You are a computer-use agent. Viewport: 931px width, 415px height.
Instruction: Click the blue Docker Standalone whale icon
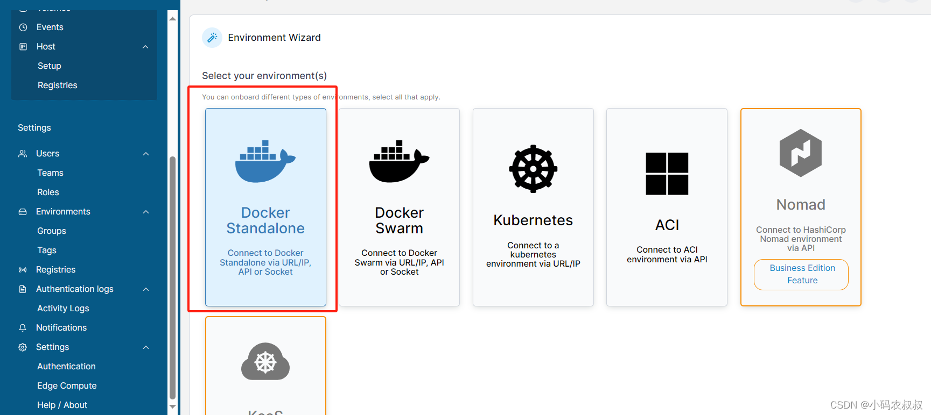[265, 161]
